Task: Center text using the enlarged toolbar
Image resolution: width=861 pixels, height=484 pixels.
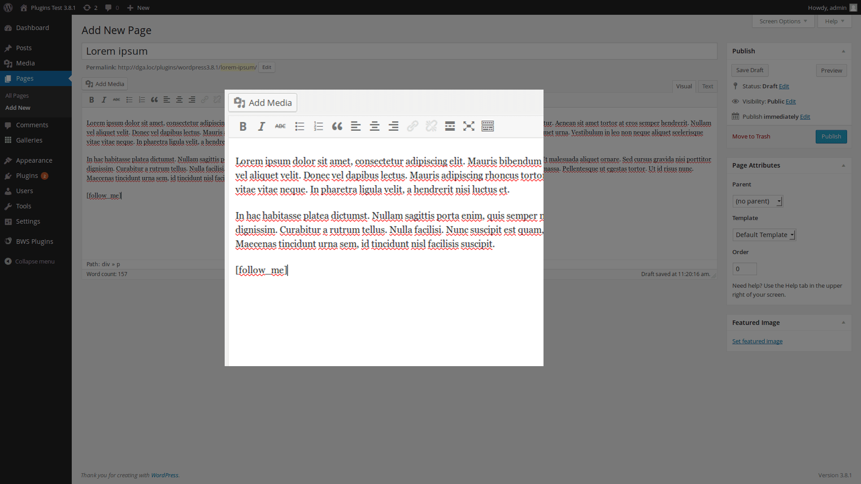Action: [x=375, y=126]
